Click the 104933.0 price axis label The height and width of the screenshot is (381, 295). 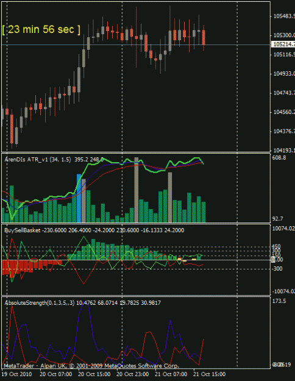(x=284, y=74)
